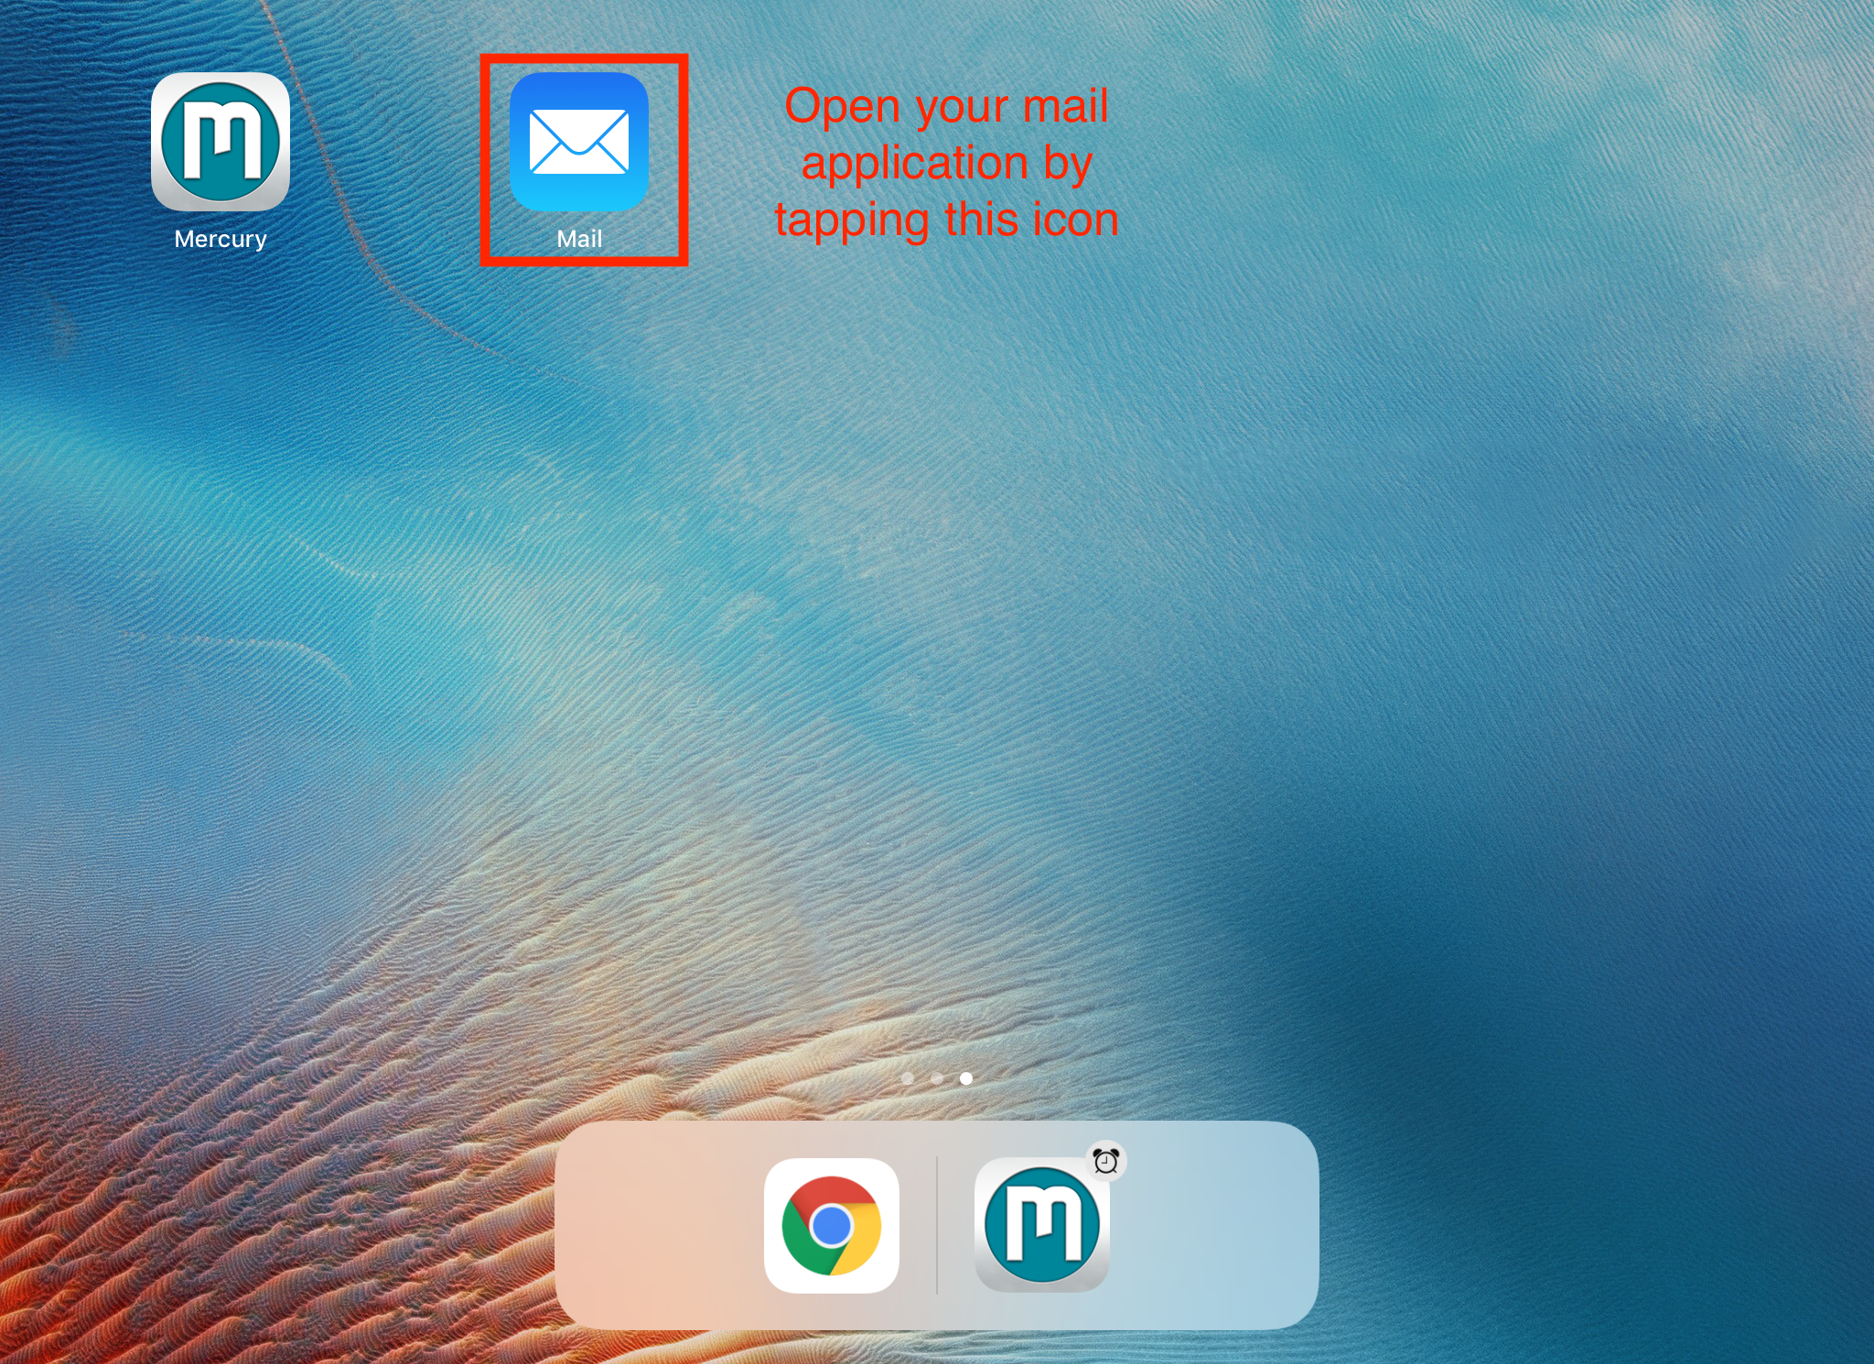Tap the "Mail" label under the envelope icon
Viewport: 1874px width, 1364px height.
(579, 239)
